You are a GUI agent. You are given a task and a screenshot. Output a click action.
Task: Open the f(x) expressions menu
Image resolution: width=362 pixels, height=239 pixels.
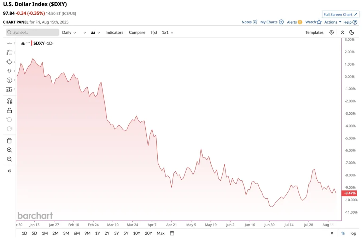(x=154, y=32)
